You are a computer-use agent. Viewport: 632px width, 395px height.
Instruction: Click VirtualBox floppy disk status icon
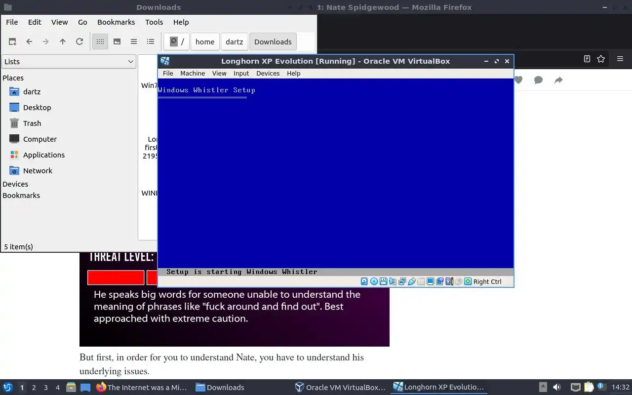point(383,281)
